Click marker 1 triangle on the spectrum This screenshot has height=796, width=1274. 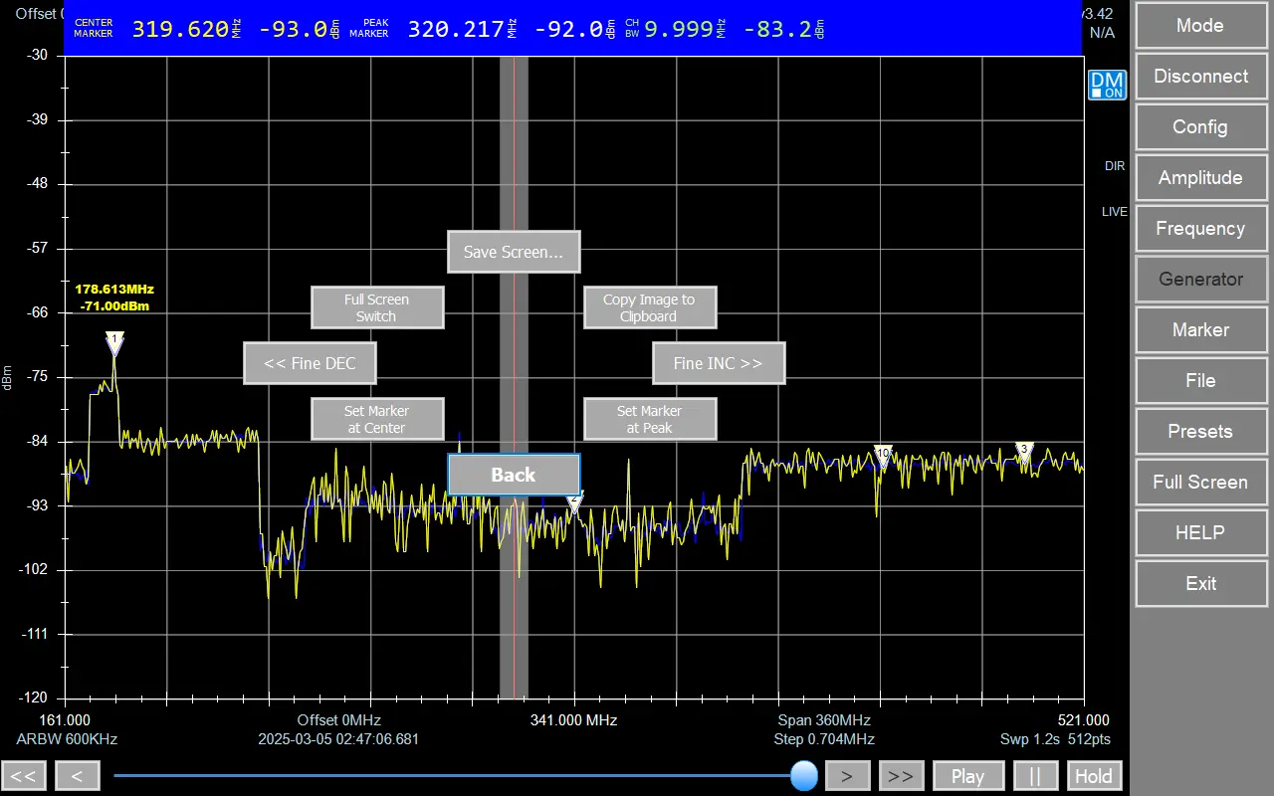(114, 341)
